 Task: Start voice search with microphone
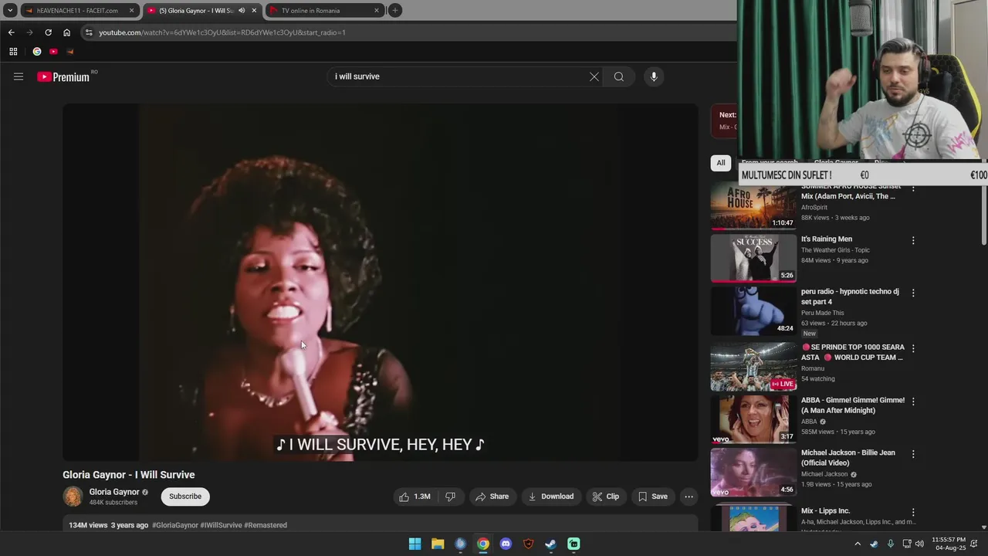coord(654,76)
